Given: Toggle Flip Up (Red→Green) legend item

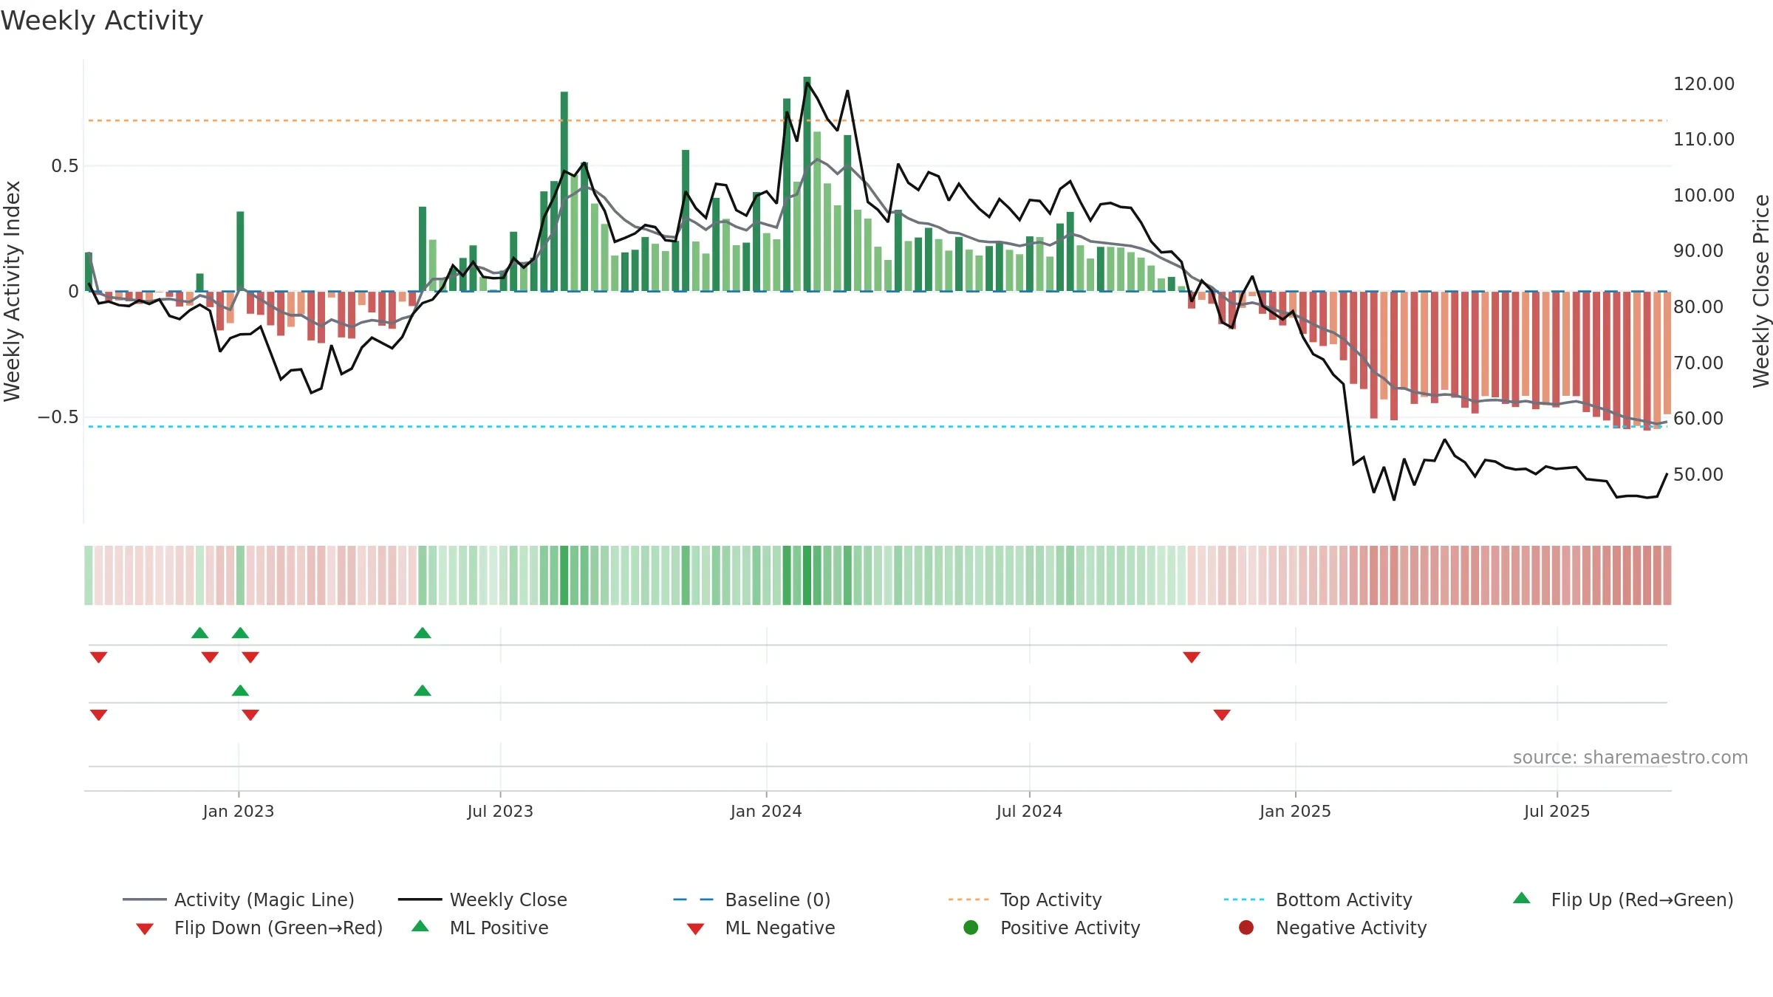Looking at the screenshot, I should tap(1623, 900).
